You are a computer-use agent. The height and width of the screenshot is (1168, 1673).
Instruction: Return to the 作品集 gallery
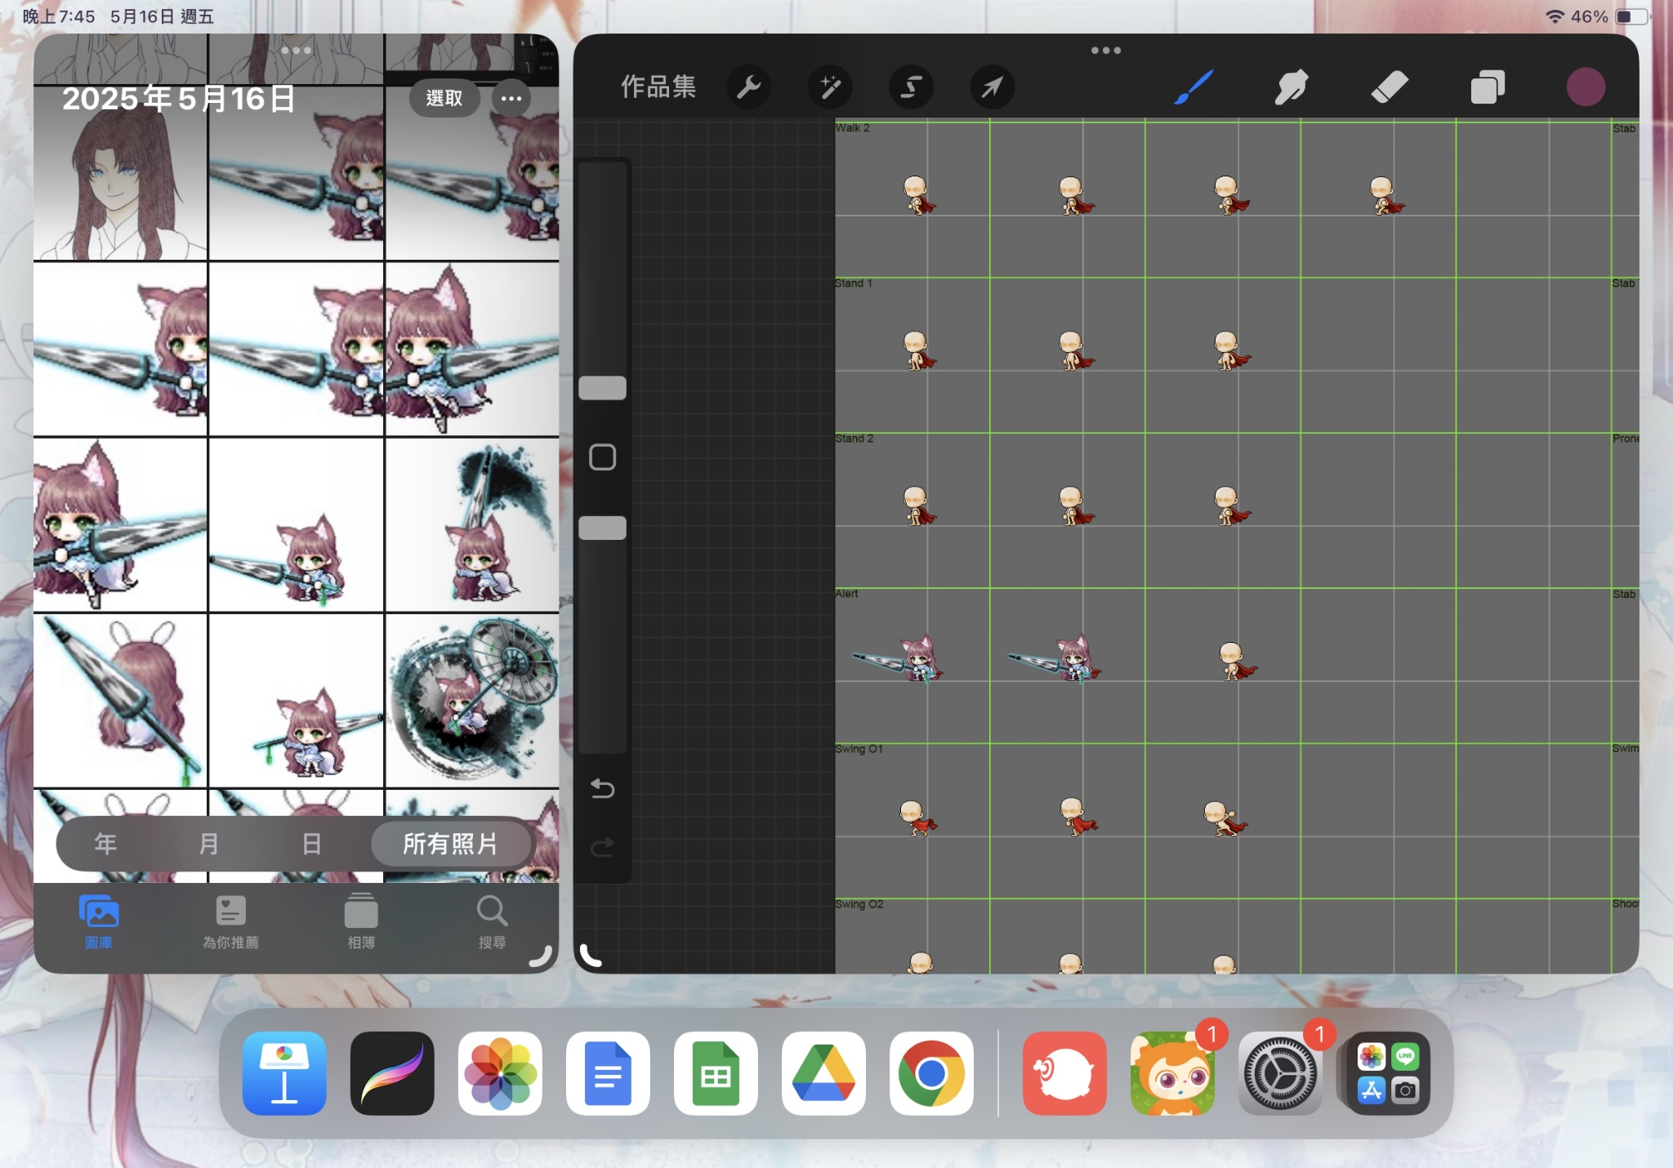point(658,87)
